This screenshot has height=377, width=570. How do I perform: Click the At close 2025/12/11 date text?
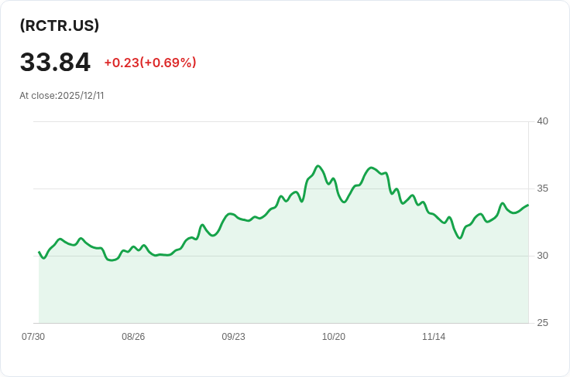click(62, 96)
